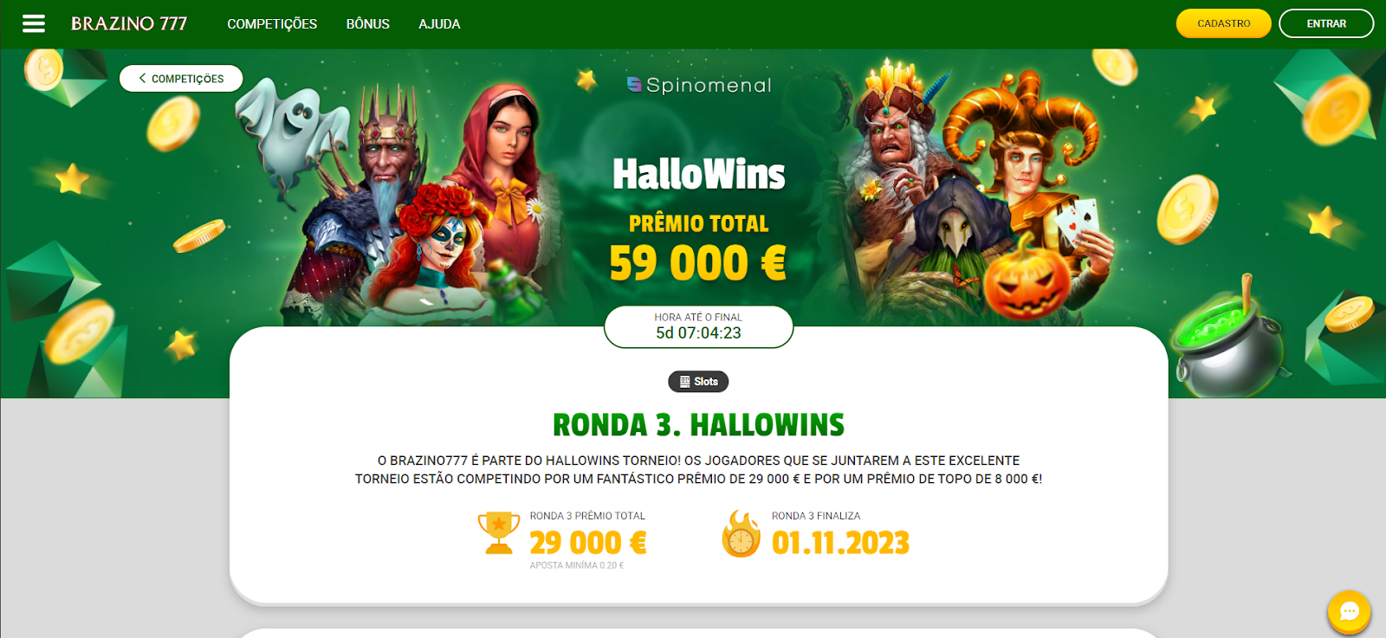Screen dimensions: 1386x638
Task: Click the 29 000 € round prize amount
Action: tap(588, 543)
